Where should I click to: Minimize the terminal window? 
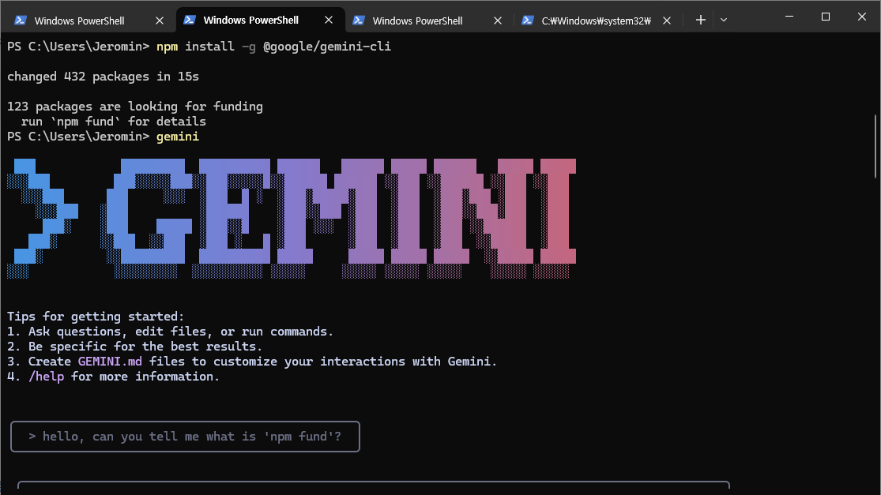tap(789, 17)
